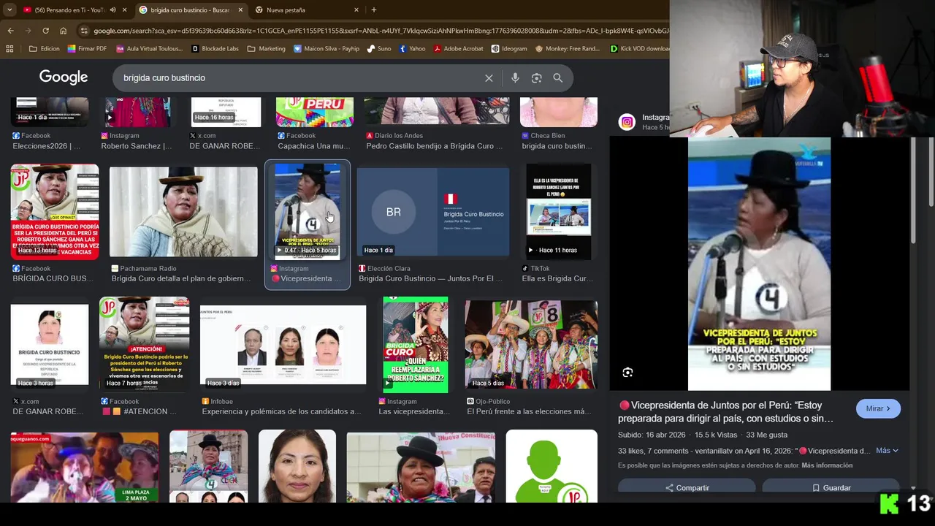Click the Instagram source icon in preview panel
The image size is (935, 526).
pos(627,122)
